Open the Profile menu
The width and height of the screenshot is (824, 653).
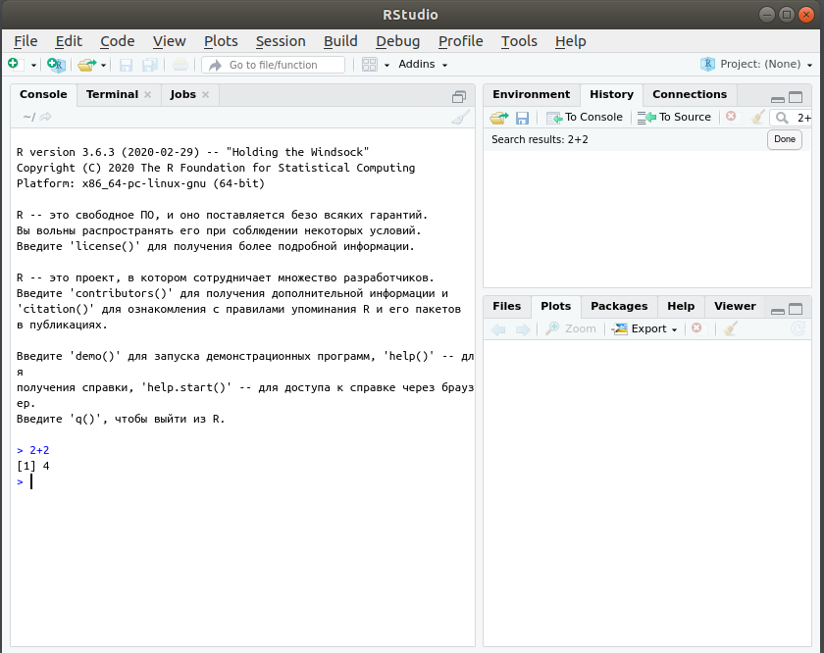pos(460,41)
